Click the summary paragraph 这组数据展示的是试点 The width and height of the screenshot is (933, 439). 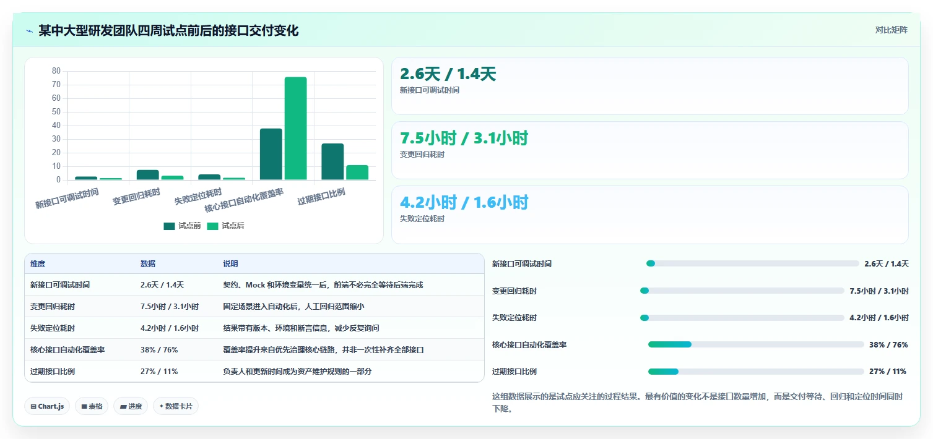tap(698, 403)
